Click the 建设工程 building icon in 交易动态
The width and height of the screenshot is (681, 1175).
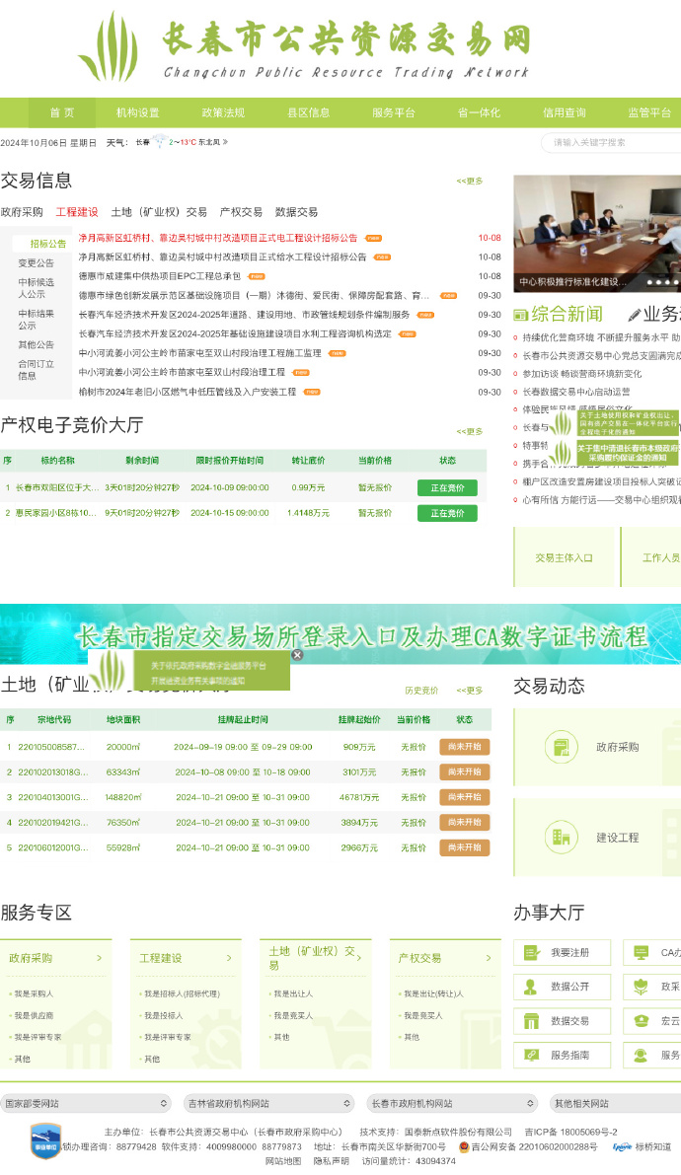[x=561, y=837]
